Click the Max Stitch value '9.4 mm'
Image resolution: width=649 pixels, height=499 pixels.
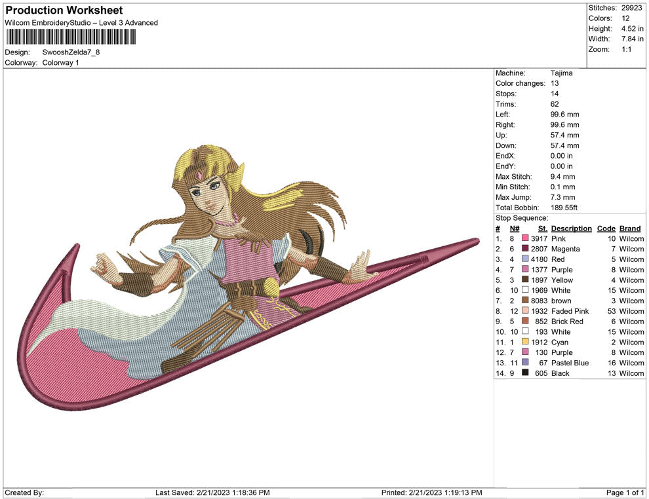563,177
